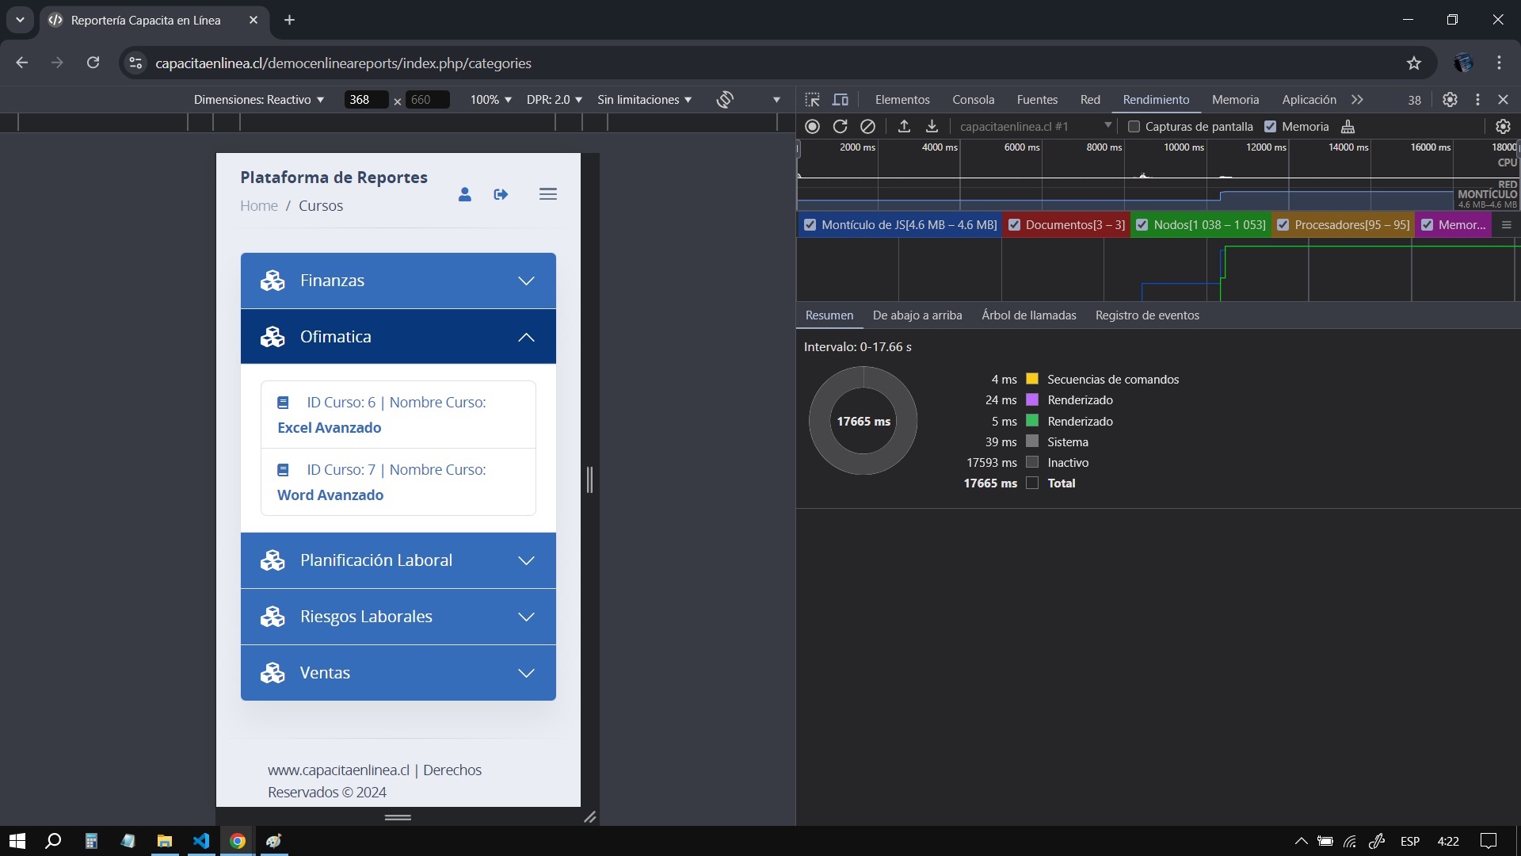Click the Home breadcrumb link
Viewport: 1521px width, 856px height.
click(x=259, y=205)
